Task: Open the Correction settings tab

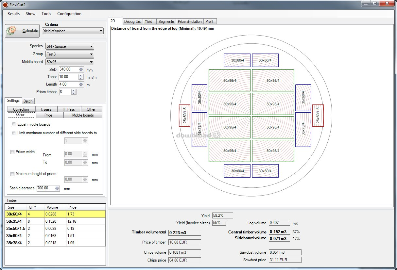Action: (21, 109)
